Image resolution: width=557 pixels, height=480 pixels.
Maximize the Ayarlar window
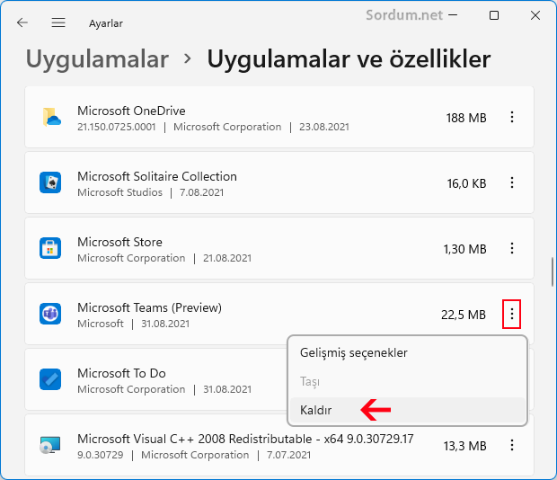[494, 15]
